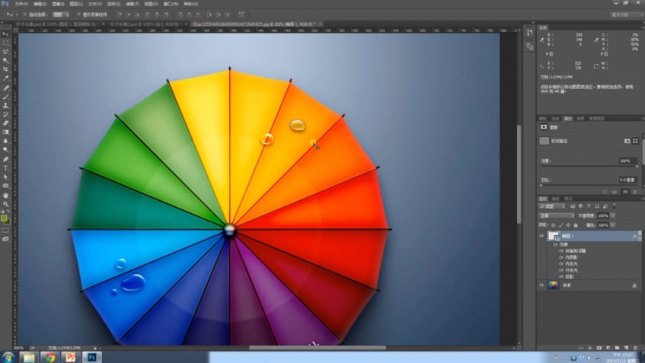Viewport: 645px width, 363px height.
Task: Click layer opacity 100% field
Action: [603, 216]
